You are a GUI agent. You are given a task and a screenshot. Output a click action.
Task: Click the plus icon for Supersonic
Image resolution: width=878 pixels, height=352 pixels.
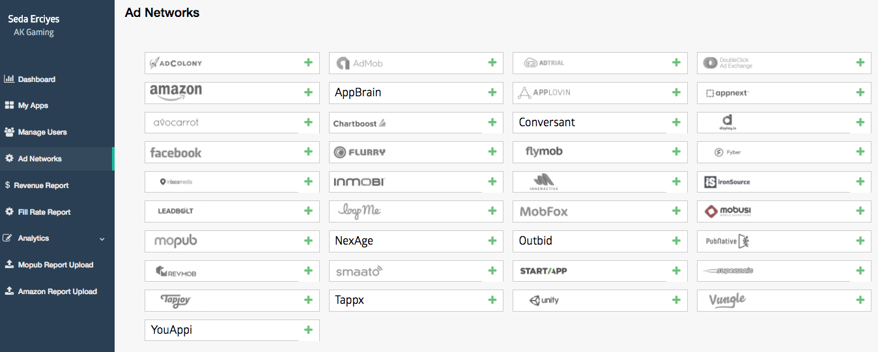pyautogui.click(x=860, y=271)
